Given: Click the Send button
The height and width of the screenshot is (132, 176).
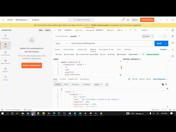Looking at the screenshot, I should tap(159, 43).
